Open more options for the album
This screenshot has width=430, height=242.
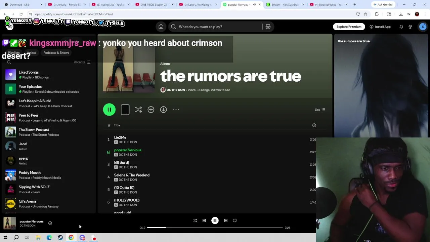tap(176, 110)
